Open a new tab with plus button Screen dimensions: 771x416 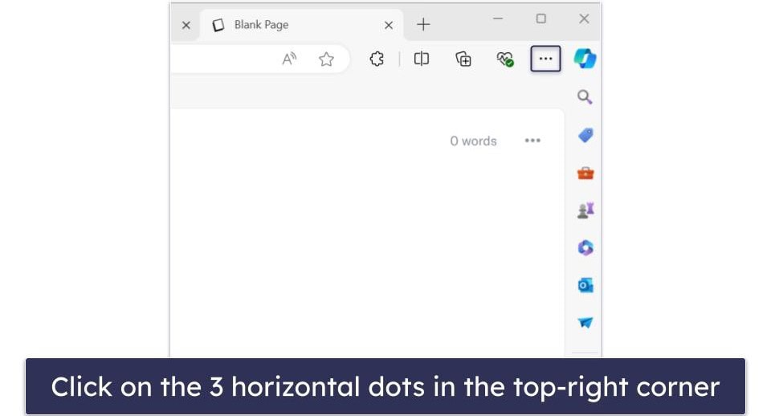(423, 25)
